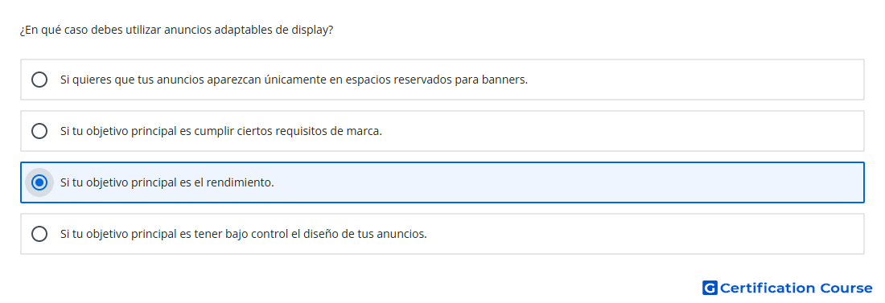
Task: Choose the brand requirements radio button
Action: 39,131
